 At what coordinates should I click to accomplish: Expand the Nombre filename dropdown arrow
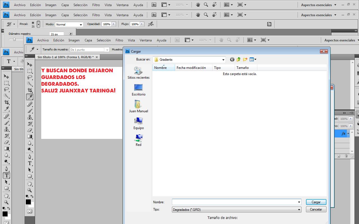tap(299, 202)
